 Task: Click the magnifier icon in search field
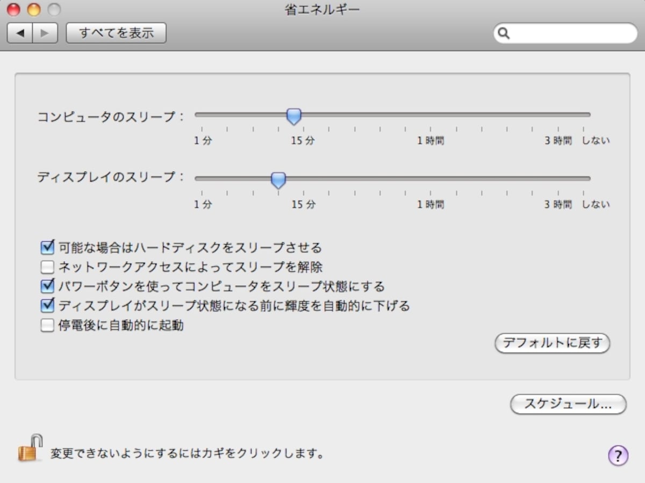pos(504,33)
